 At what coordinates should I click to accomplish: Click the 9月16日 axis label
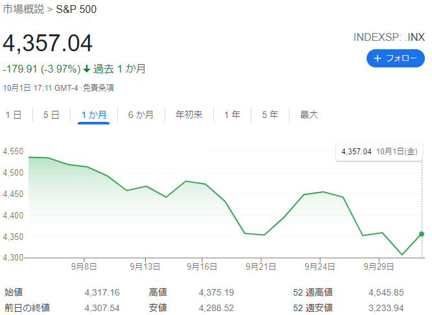[202, 266]
